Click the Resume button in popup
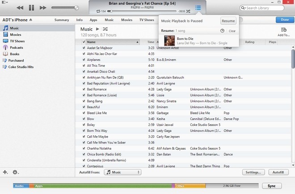Viewport: 295px width, 194px height. (x=228, y=21)
